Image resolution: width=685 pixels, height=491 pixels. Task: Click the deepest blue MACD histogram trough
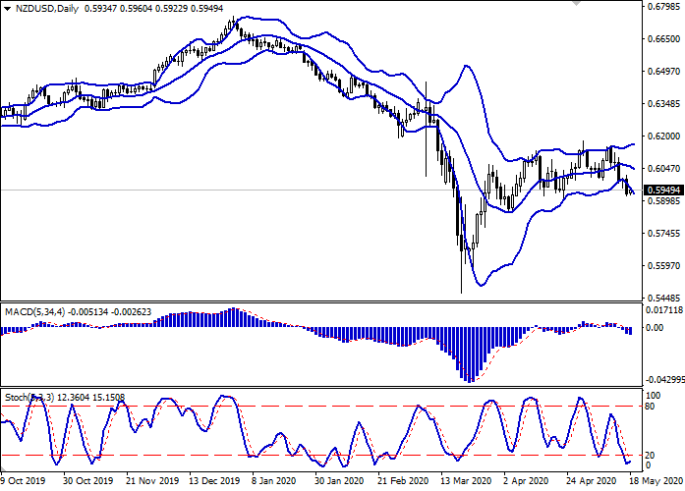click(x=469, y=379)
